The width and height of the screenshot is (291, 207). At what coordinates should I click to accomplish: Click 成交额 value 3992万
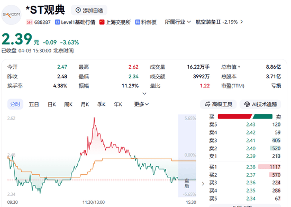tap(201, 76)
